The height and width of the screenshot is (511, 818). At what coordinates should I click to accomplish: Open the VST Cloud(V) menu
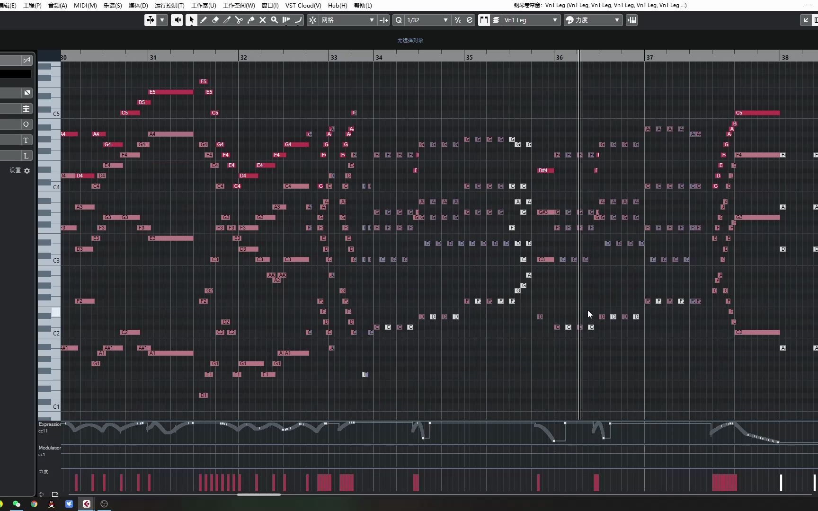[303, 5]
